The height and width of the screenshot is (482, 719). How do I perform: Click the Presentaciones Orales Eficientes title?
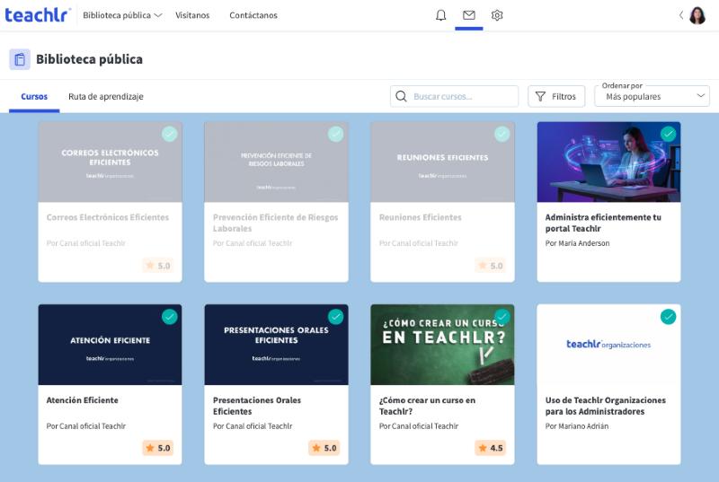pos(257,406)
